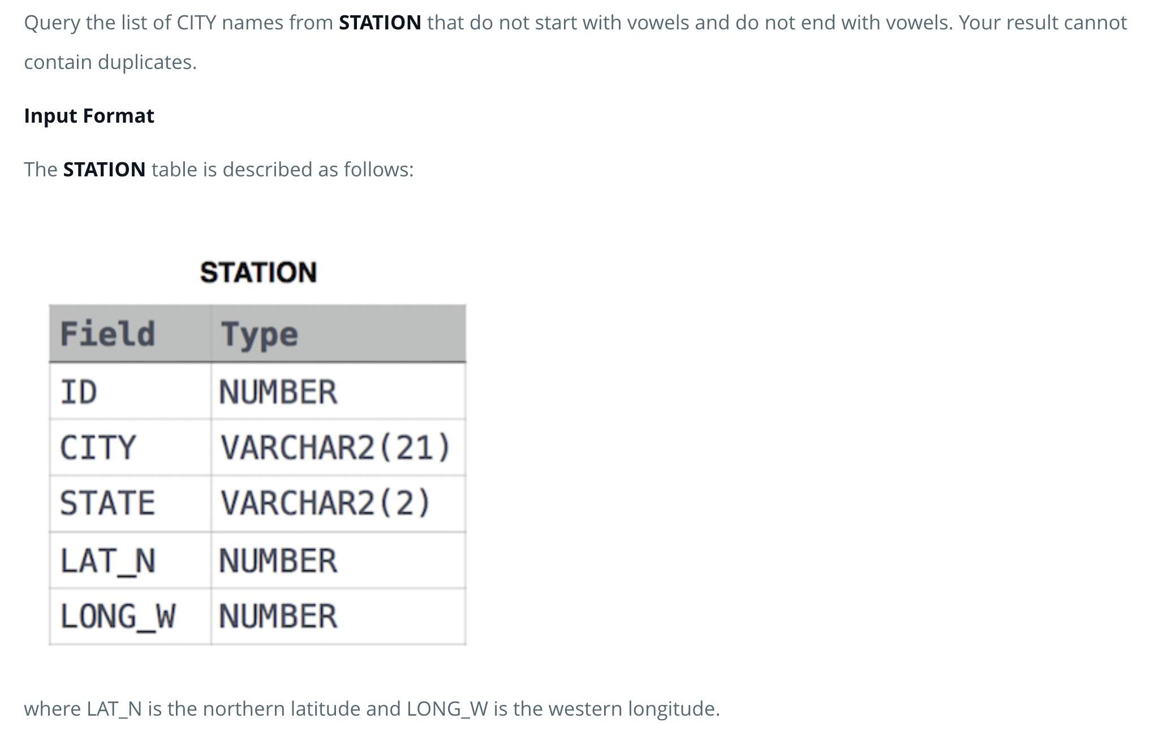Click "table is described as follows:" text
This screenshot has height=736, width=1163.
(283, 170)
